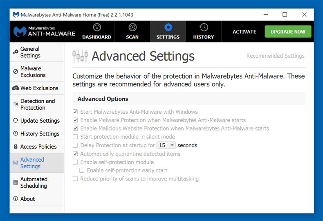Open the General Settings sidebar tab
Viewport: 323px width, 221px height.
(x=37, y=52)
